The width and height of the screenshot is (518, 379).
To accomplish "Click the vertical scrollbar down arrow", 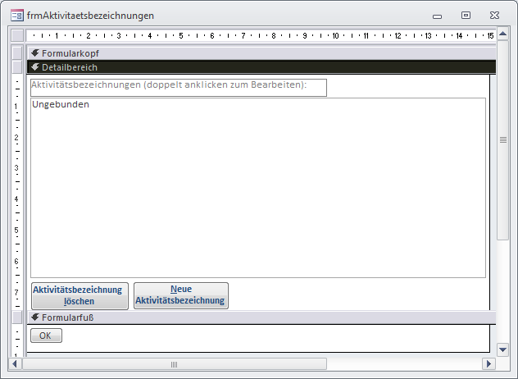I will point(503,348).
